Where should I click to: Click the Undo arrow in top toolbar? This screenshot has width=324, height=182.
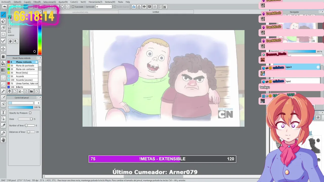(x=5, y=7)
